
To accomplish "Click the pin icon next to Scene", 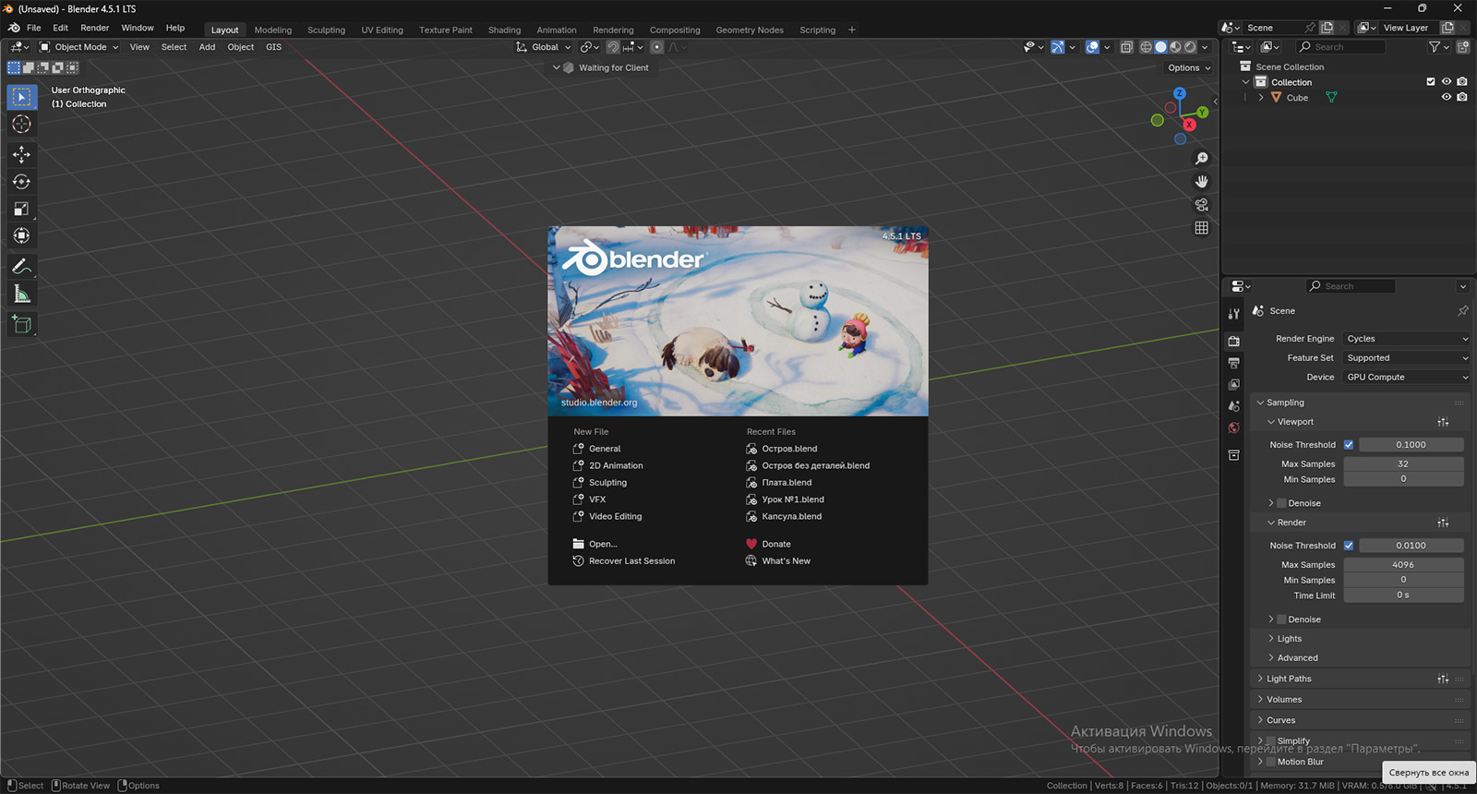I will pyautogui.click(x=1462, y=311).
